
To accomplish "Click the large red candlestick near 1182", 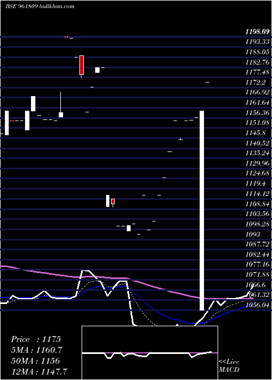I will click(x=82, y=65).
